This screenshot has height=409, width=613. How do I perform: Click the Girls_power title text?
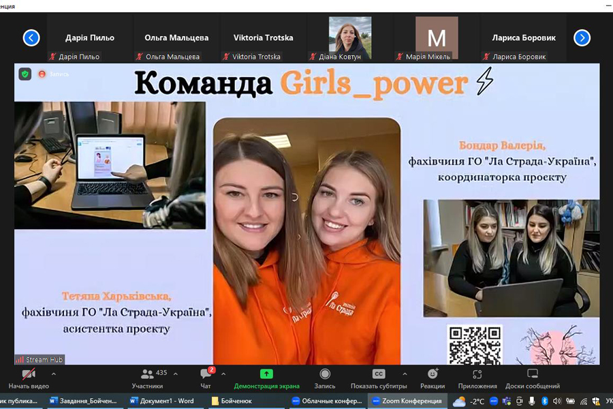click(x=374, y=84)
